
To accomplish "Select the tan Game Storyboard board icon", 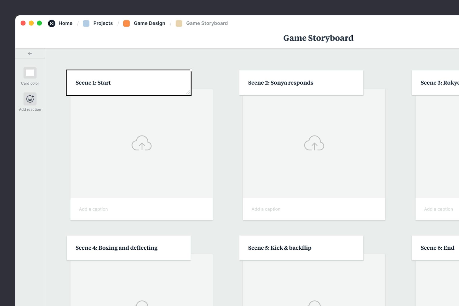I will tap(179, 23).
